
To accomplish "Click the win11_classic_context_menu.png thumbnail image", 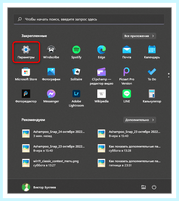I will tap(26, 163).
